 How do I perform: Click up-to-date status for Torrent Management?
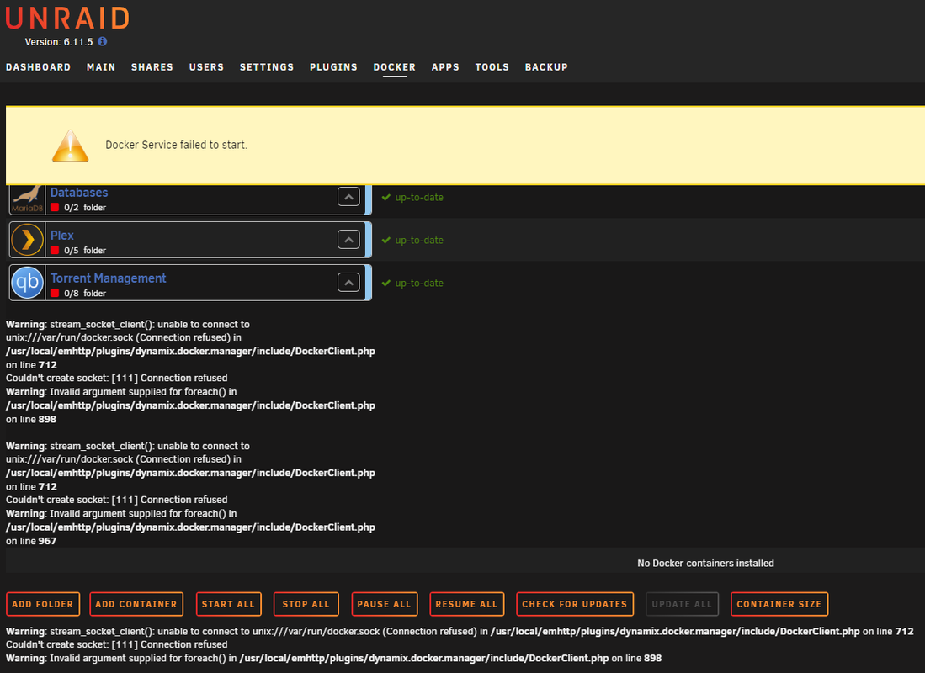(419, 284)
